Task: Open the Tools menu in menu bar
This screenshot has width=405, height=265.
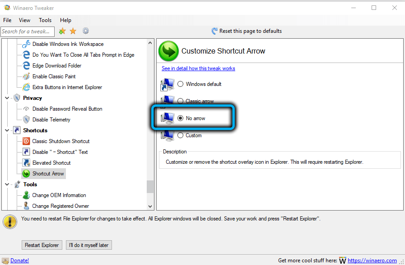Action: click(45, 20)
